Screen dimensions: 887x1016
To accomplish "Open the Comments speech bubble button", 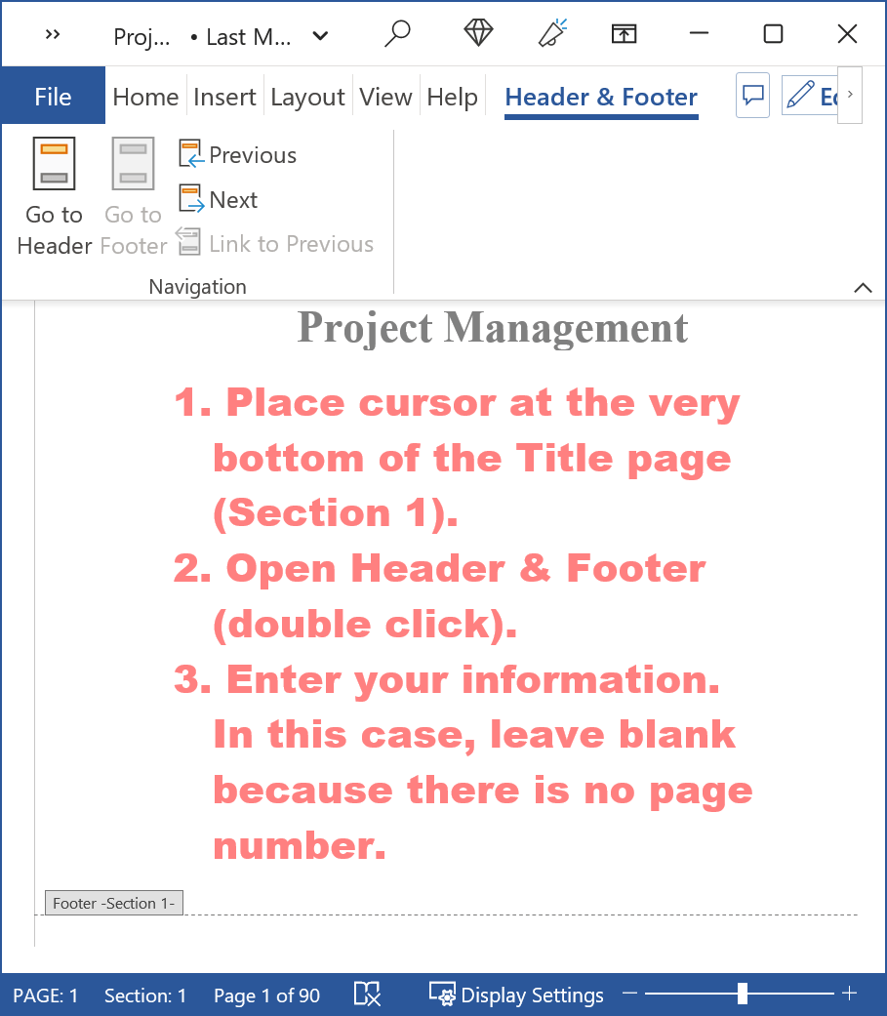I will pos(753,96).
